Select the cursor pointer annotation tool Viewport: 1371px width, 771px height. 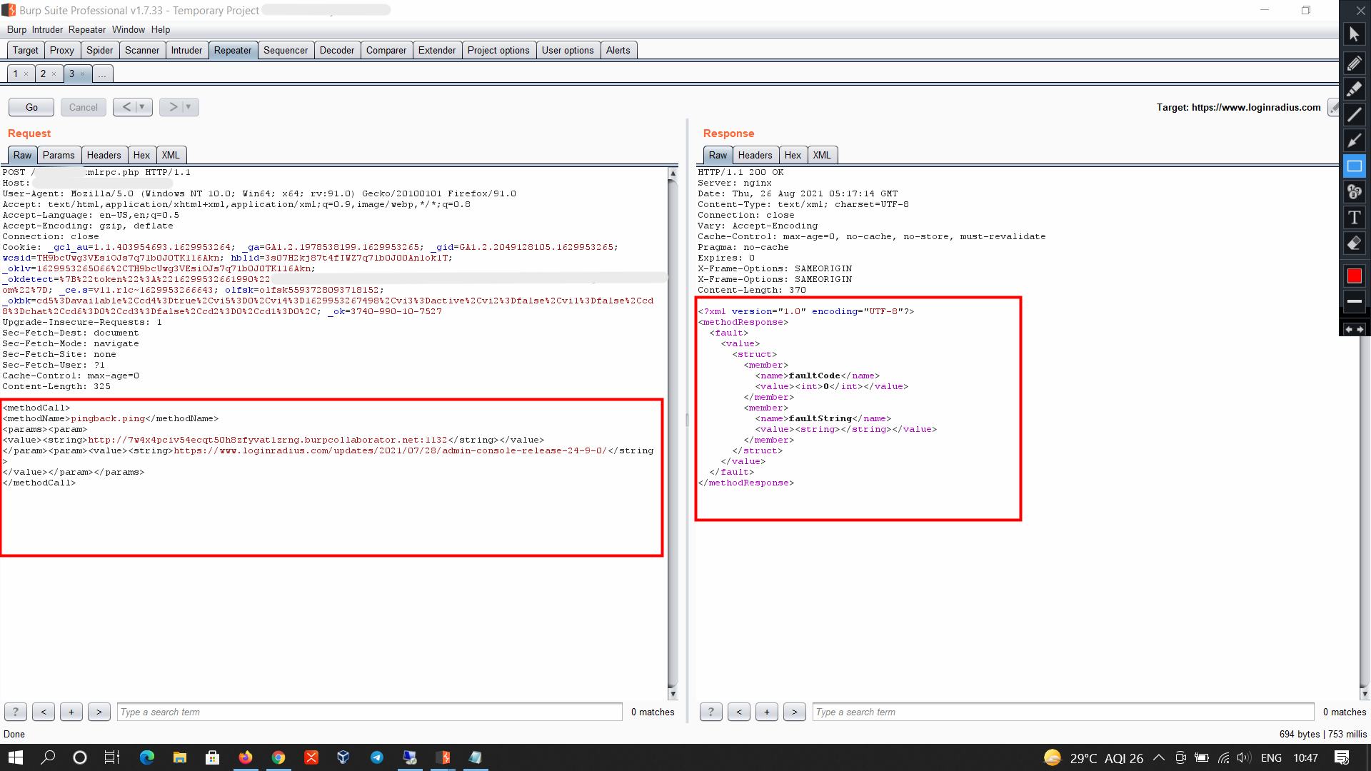coord(1354,34)
